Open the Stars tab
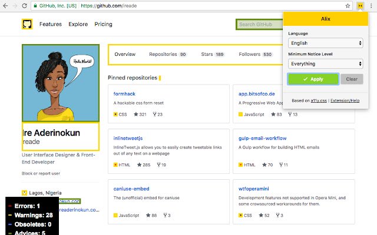This screenshot has height=235, width=377. 213,54
